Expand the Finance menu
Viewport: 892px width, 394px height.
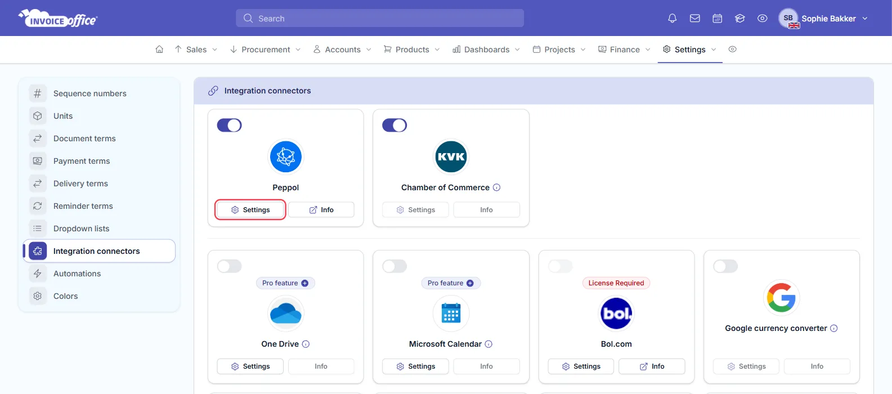[x=624, y=50]
